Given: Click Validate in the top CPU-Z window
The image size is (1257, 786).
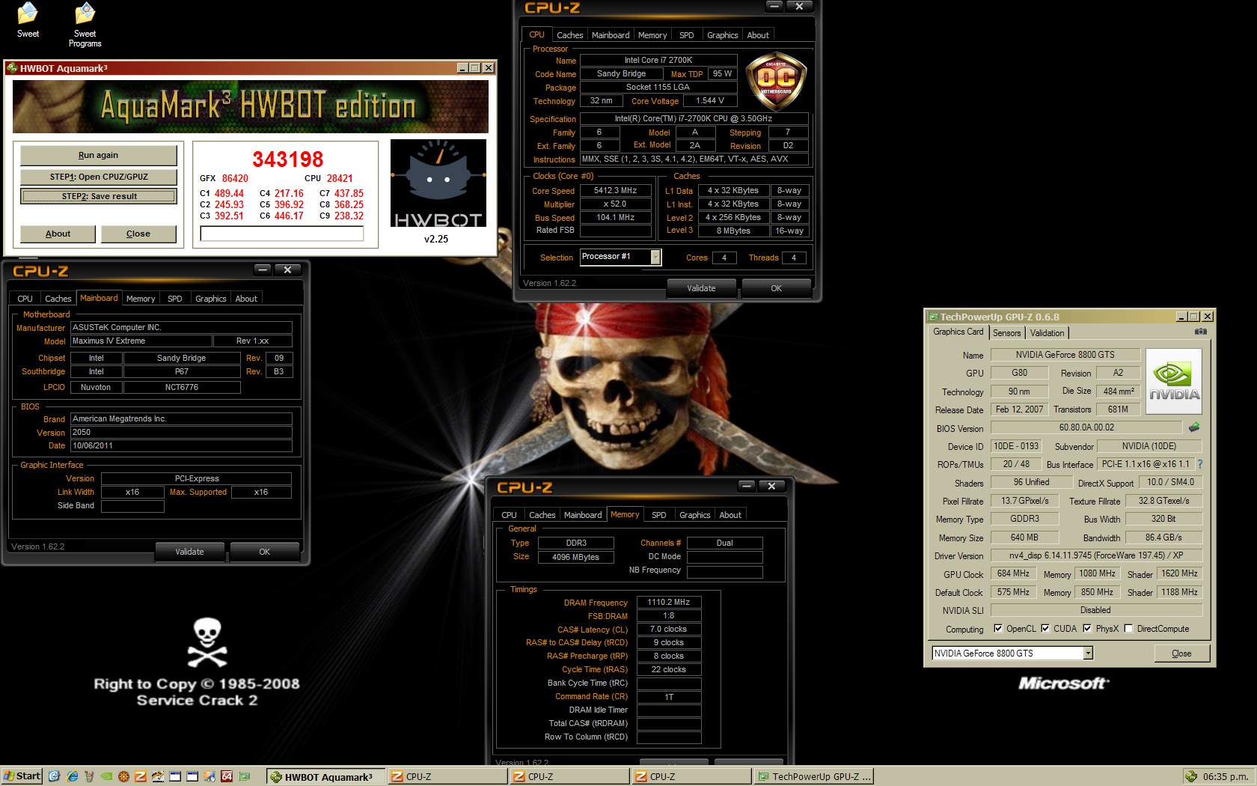Looking at the screenshot, I should (701, 288).
